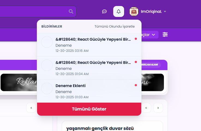Click Tümünü Okundu İşaretle link
201x131 pixels.
115,26
